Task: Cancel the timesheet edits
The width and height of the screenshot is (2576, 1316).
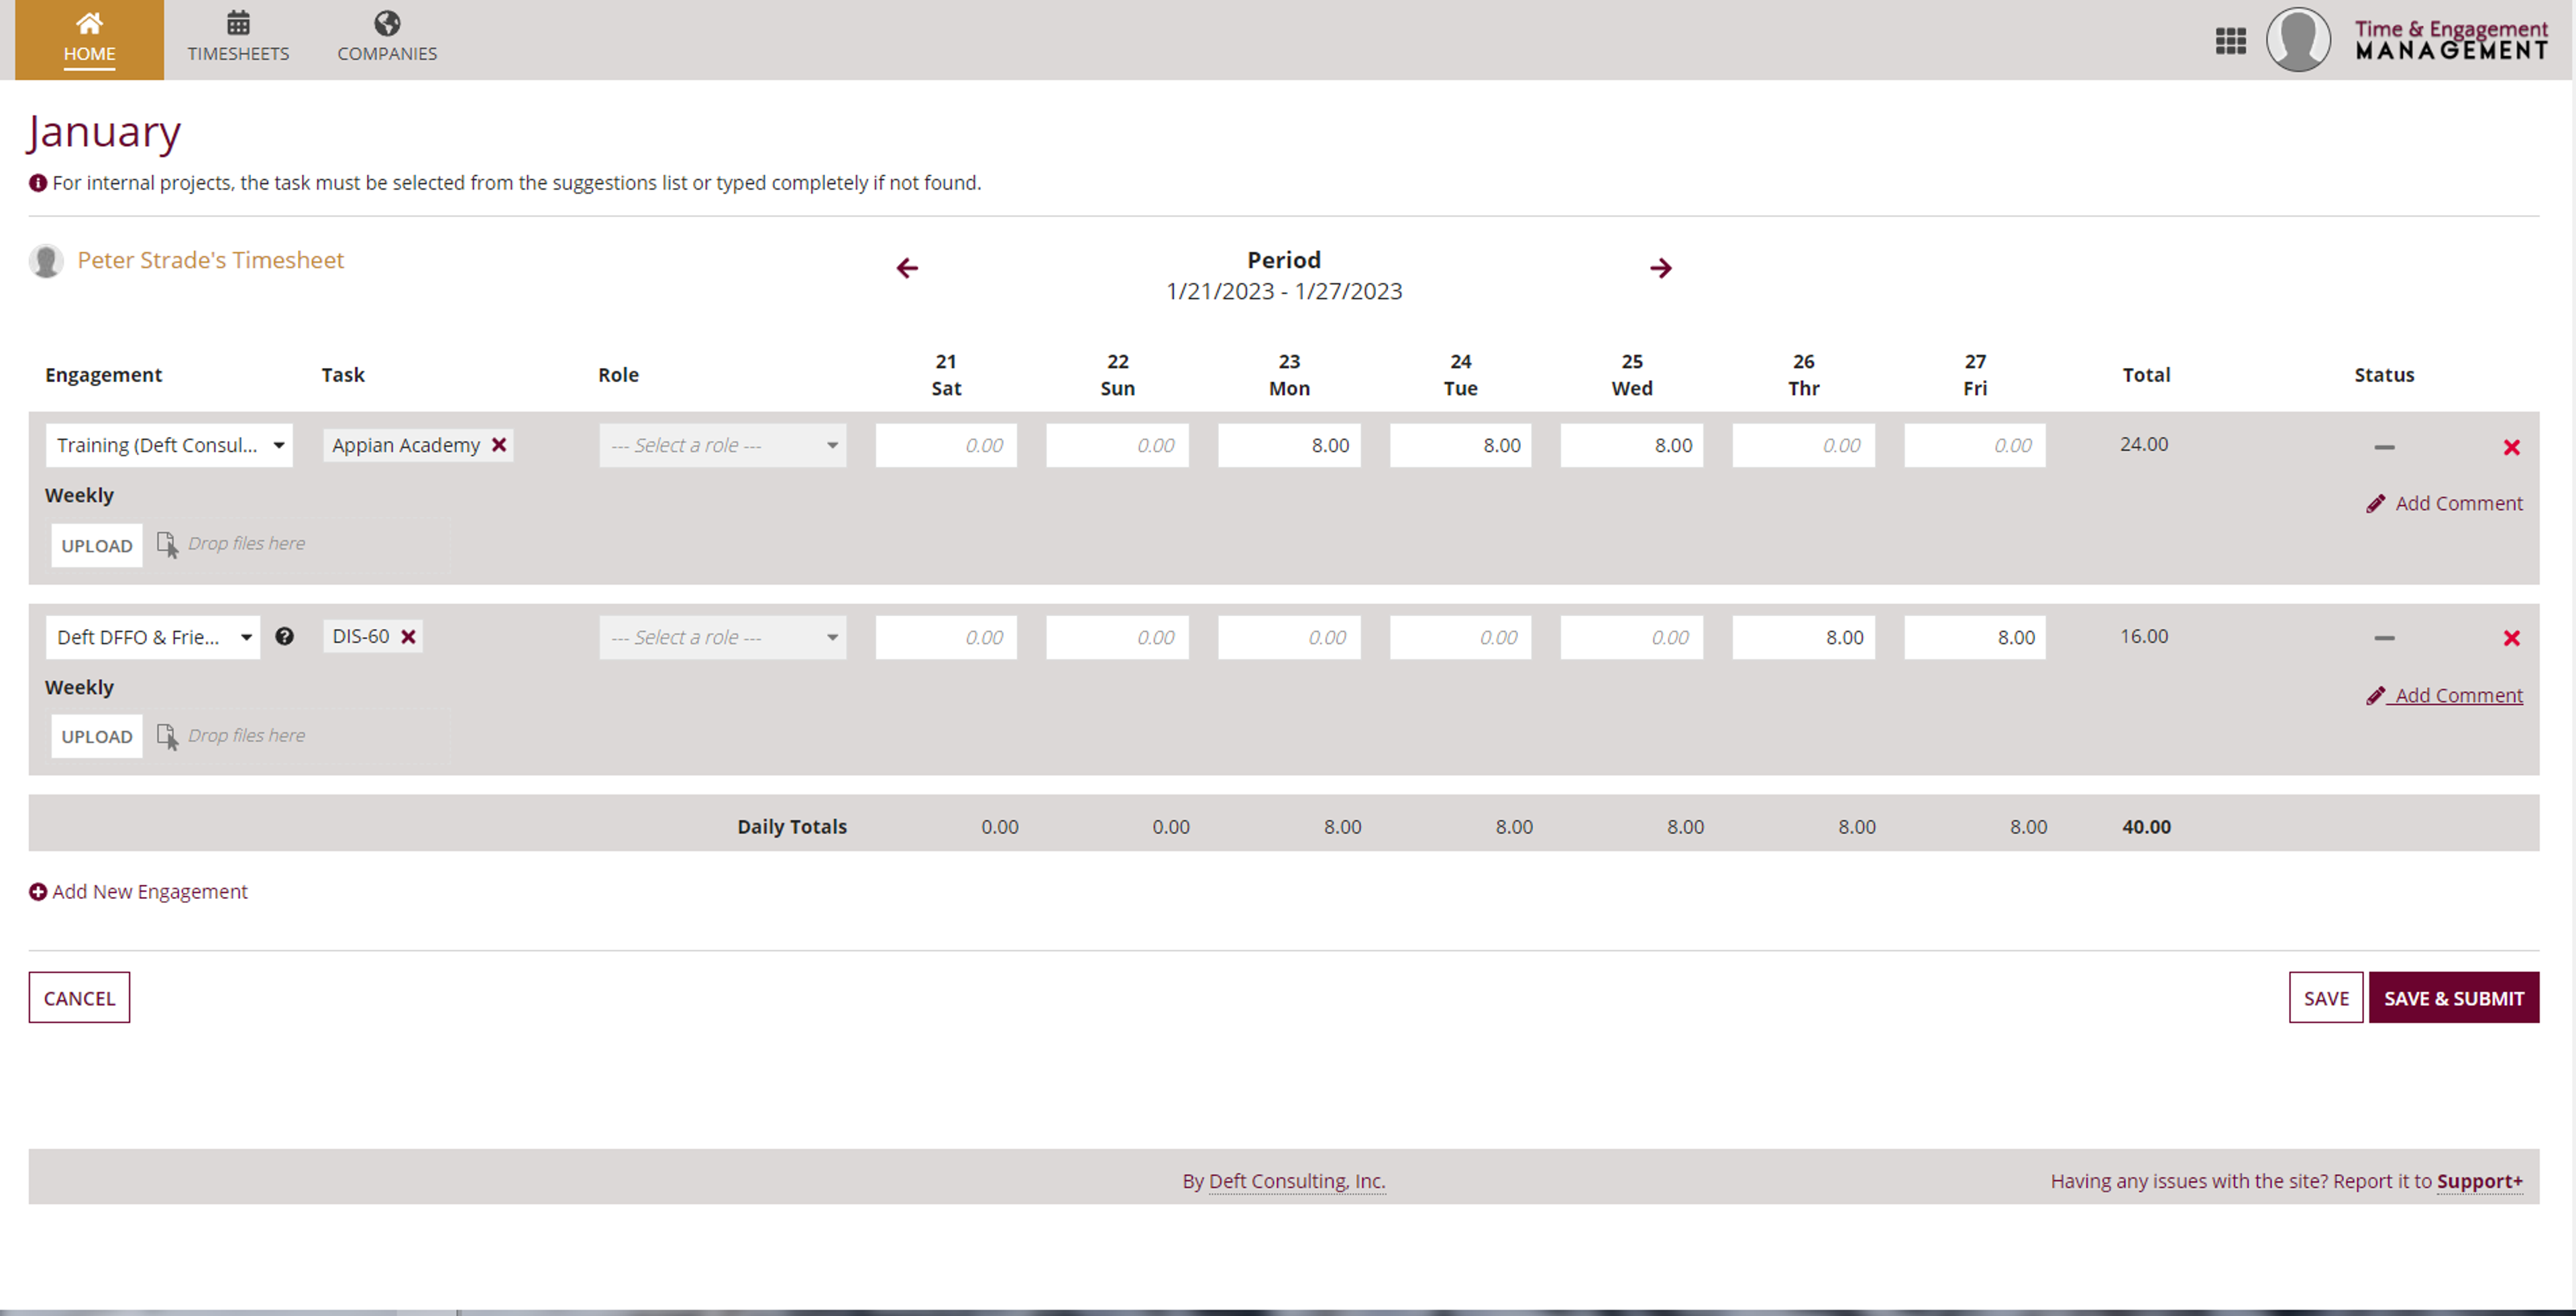Action: pyautogui.click(x=79, y=998)
